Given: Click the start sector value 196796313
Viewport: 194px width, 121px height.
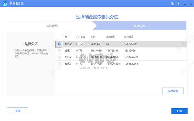Looking at the screenshot, I should (x=112, y=51).
